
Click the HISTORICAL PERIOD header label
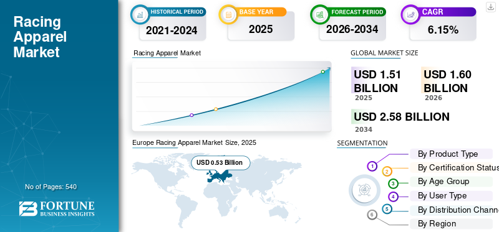click(177, 12)
